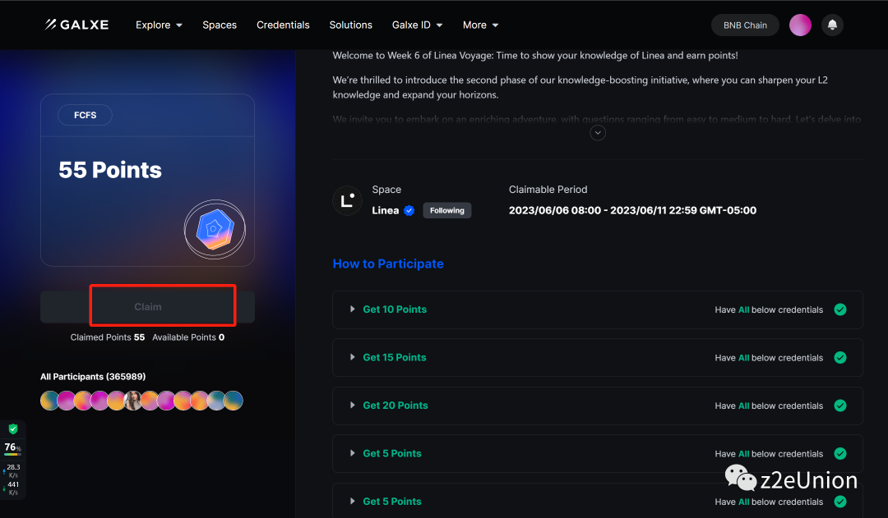
Task: Click the Linea space logo icon
Action: pyautogui.click(x=347, y=200)
